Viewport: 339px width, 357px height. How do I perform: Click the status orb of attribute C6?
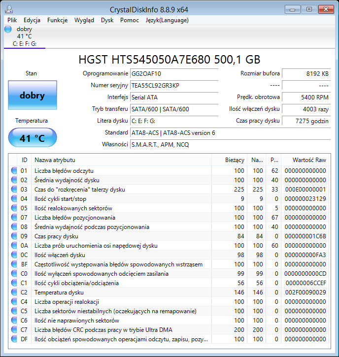pos(14,320)
